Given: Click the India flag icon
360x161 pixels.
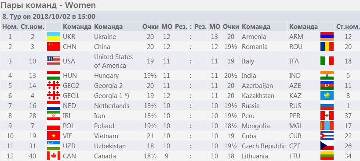Looking at the screenshot, I should click(x=327, y=76).
